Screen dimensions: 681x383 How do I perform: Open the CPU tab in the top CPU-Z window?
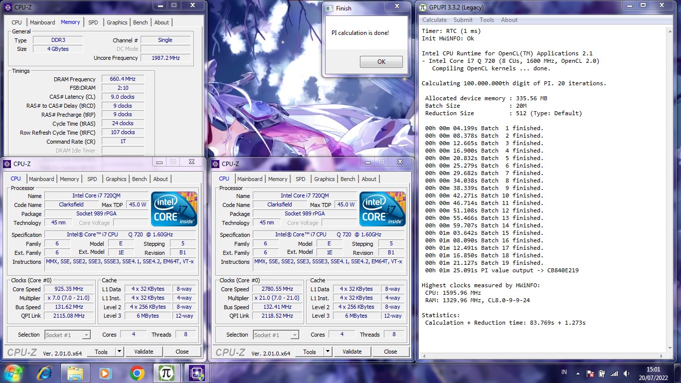tap(17, 22)
